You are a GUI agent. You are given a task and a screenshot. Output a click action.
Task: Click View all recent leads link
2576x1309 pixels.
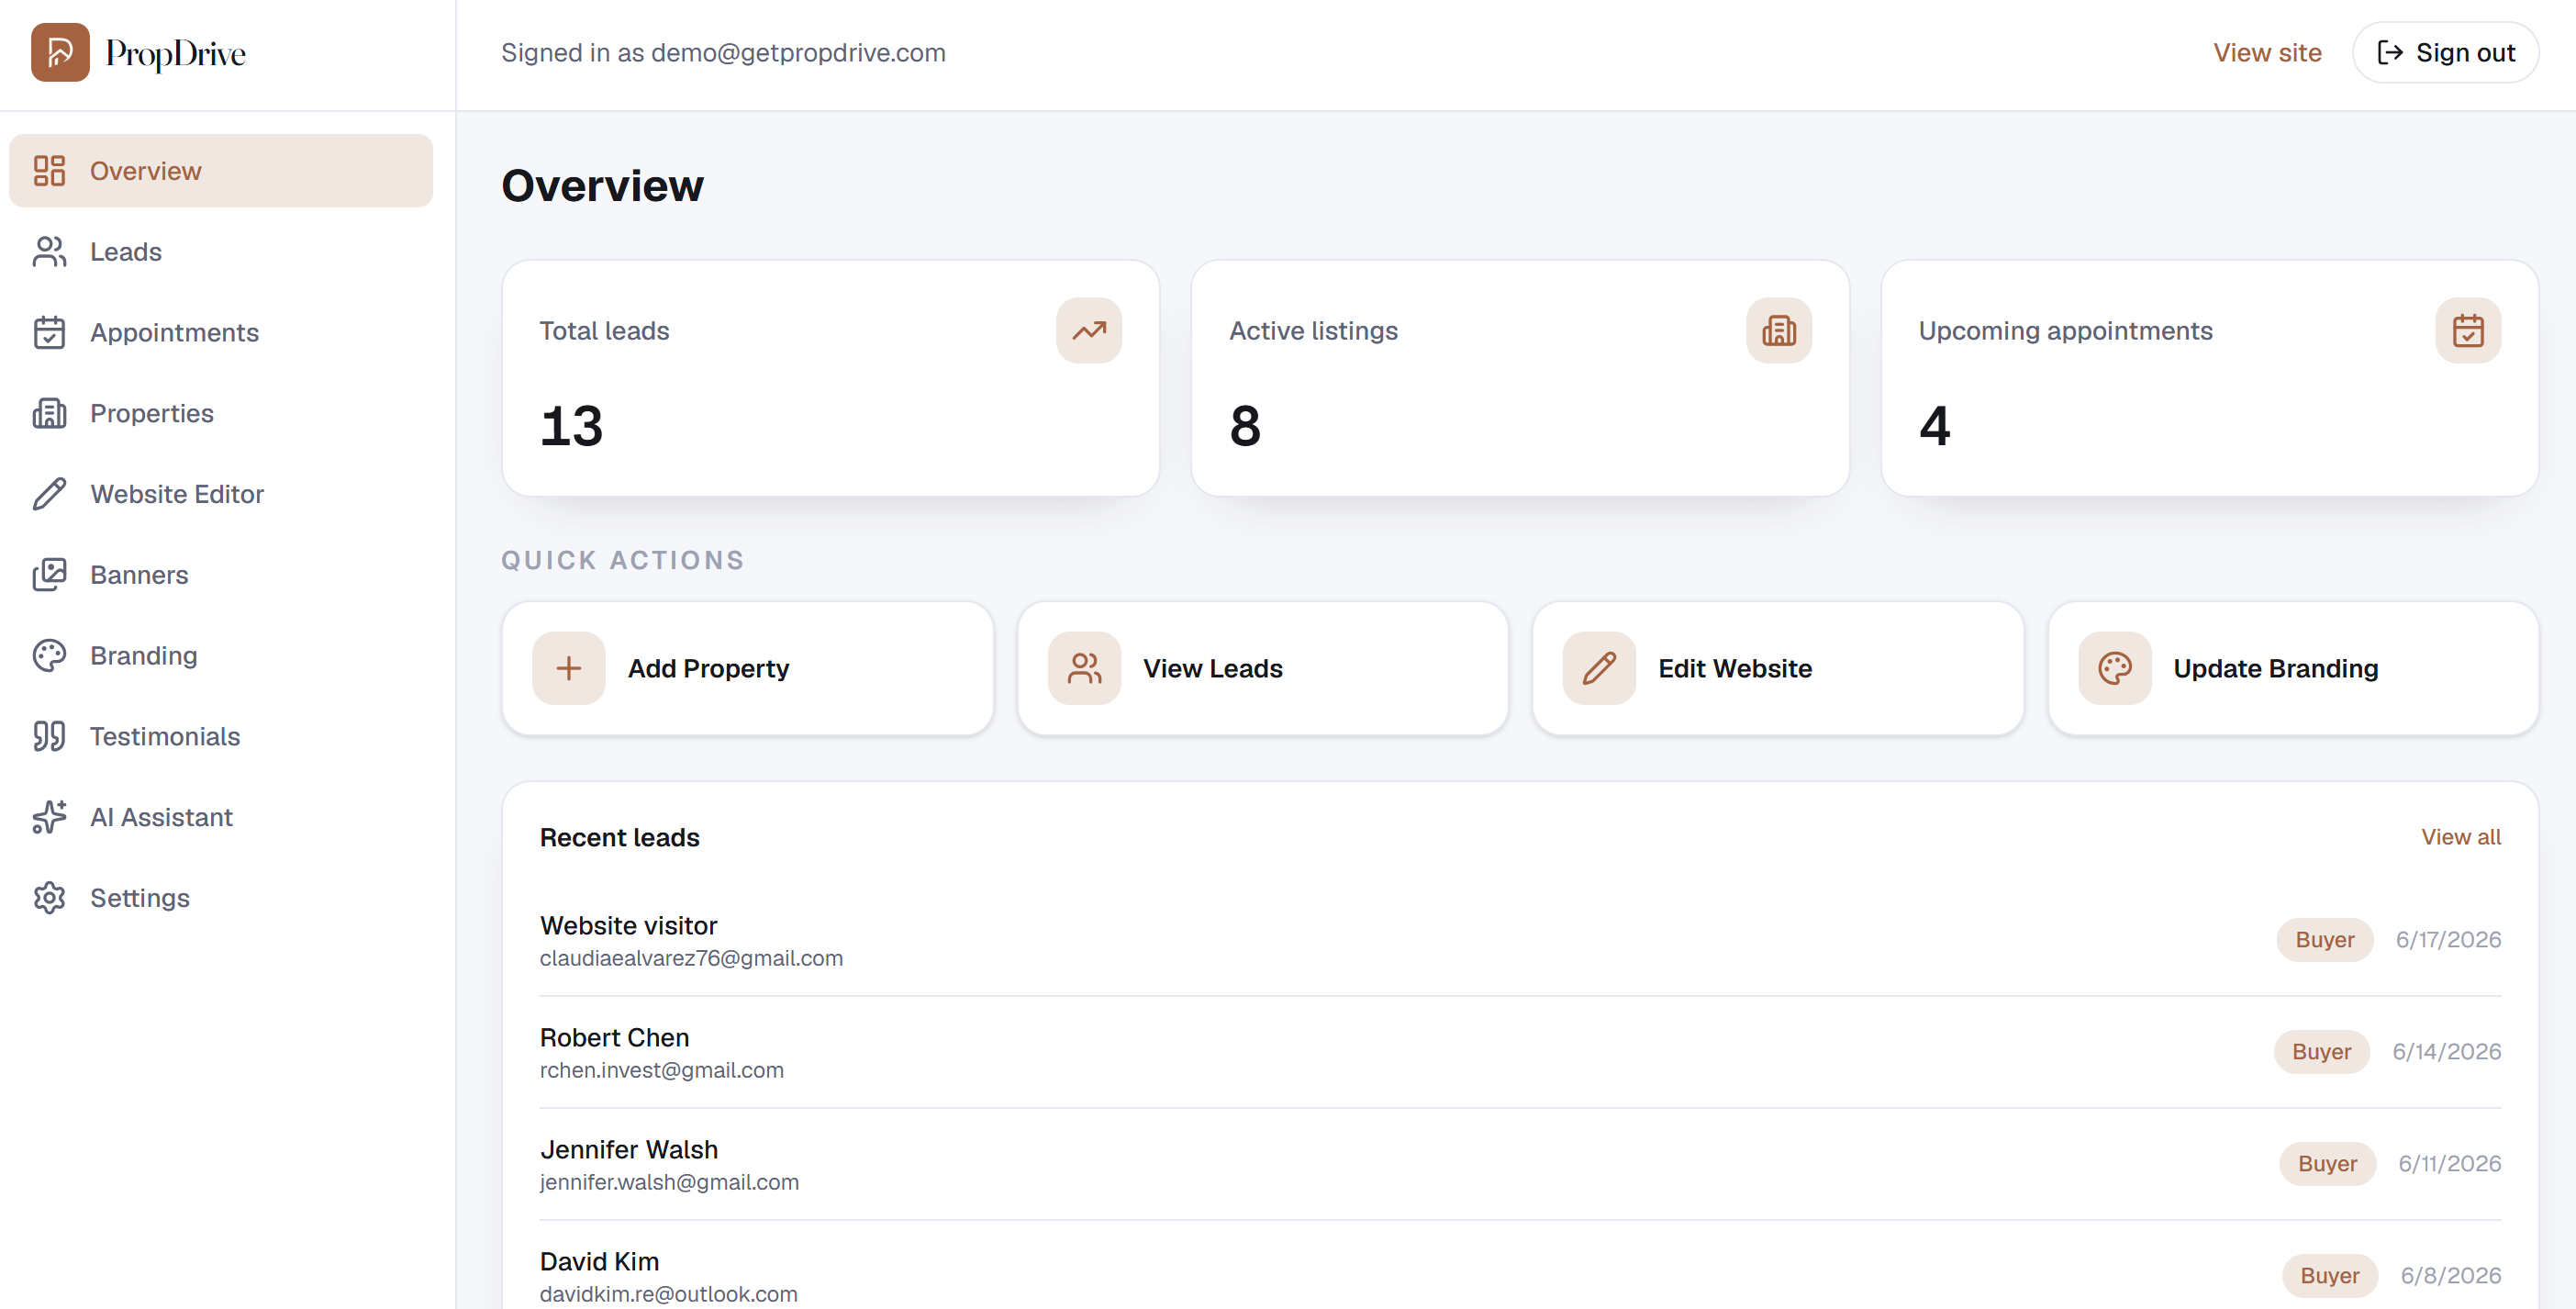tap(2460, 837)
